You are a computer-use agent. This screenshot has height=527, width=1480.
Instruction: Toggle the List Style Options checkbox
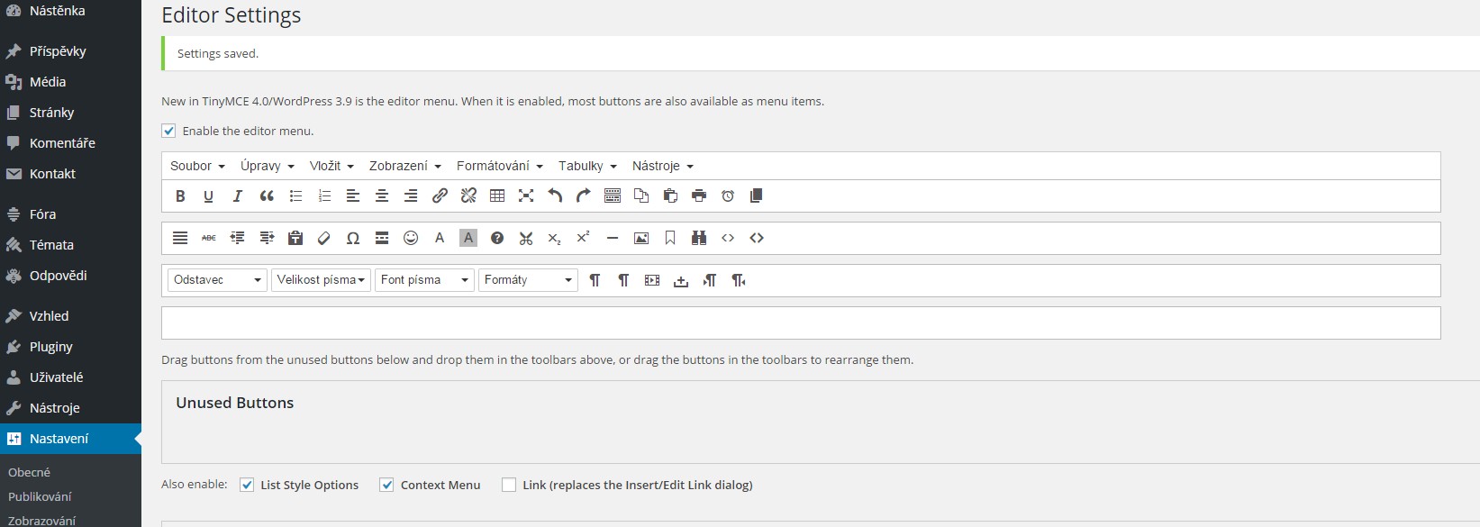(x=247, y=485)
